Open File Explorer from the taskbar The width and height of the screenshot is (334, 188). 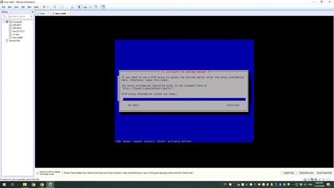25,184
